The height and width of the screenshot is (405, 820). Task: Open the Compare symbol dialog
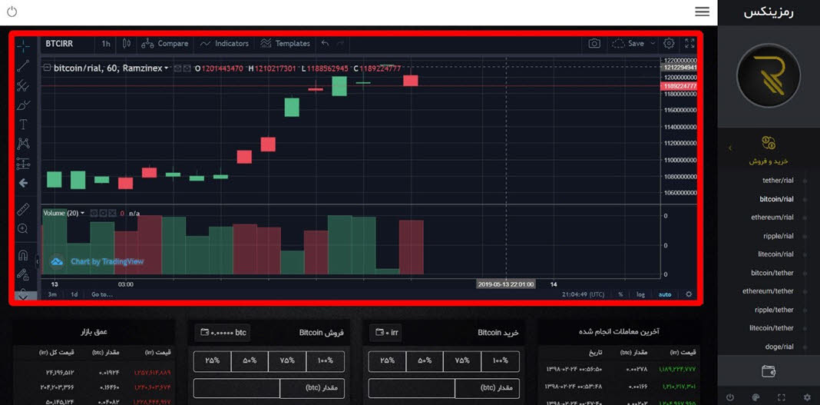[x=165, y=44]
